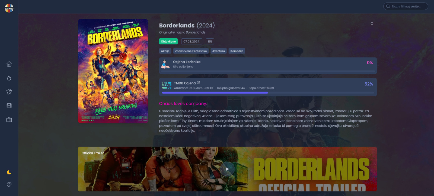Open the color palette theme icon
The height and width of the screenshot is (196, 434).
pyautogui.click(x=9, y=184)
